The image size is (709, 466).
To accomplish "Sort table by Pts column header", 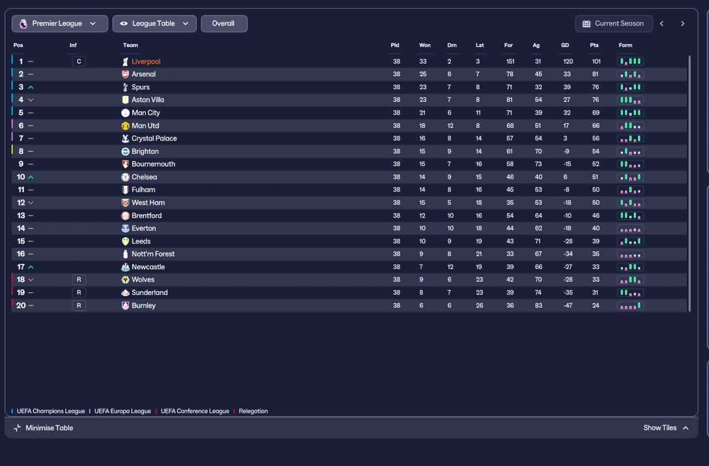I will pyautogui.click(x=594, y=45).
